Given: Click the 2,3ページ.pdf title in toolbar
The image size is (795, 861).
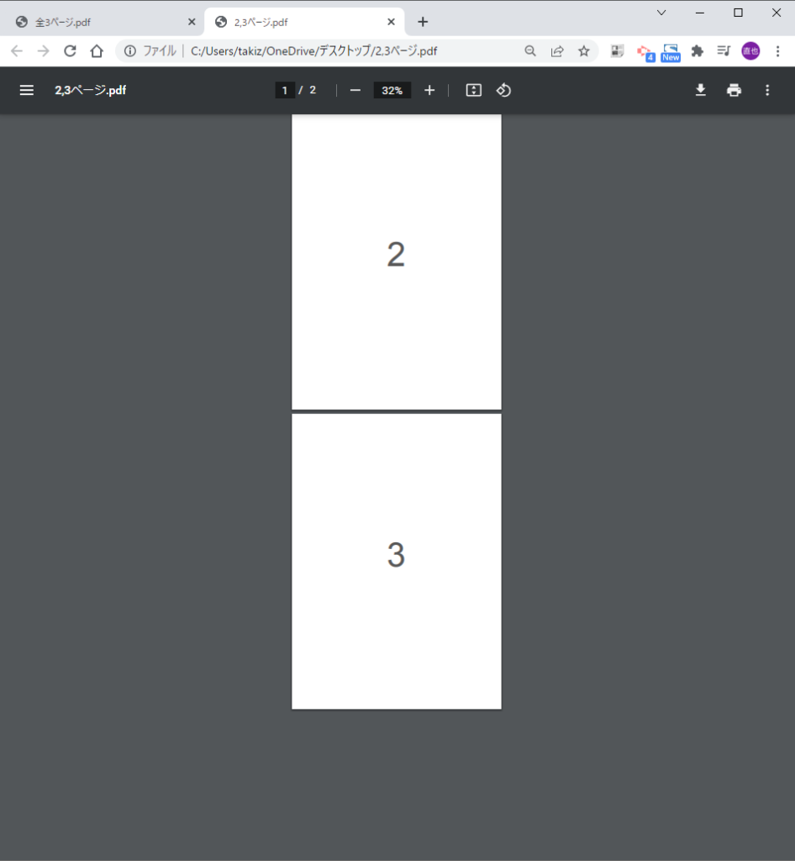Looking at the screenshot, I should [x=91, y=90].
